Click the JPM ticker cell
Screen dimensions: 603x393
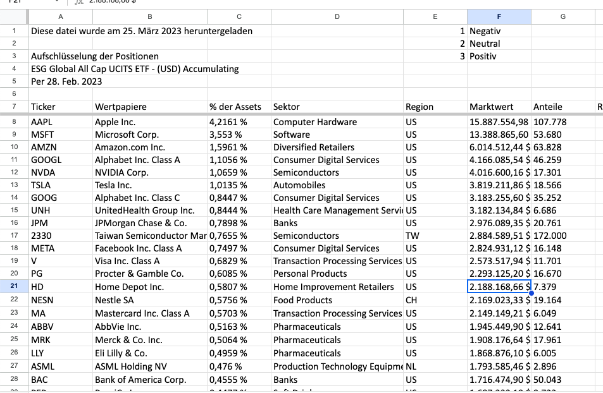click(x=61, y=223)
